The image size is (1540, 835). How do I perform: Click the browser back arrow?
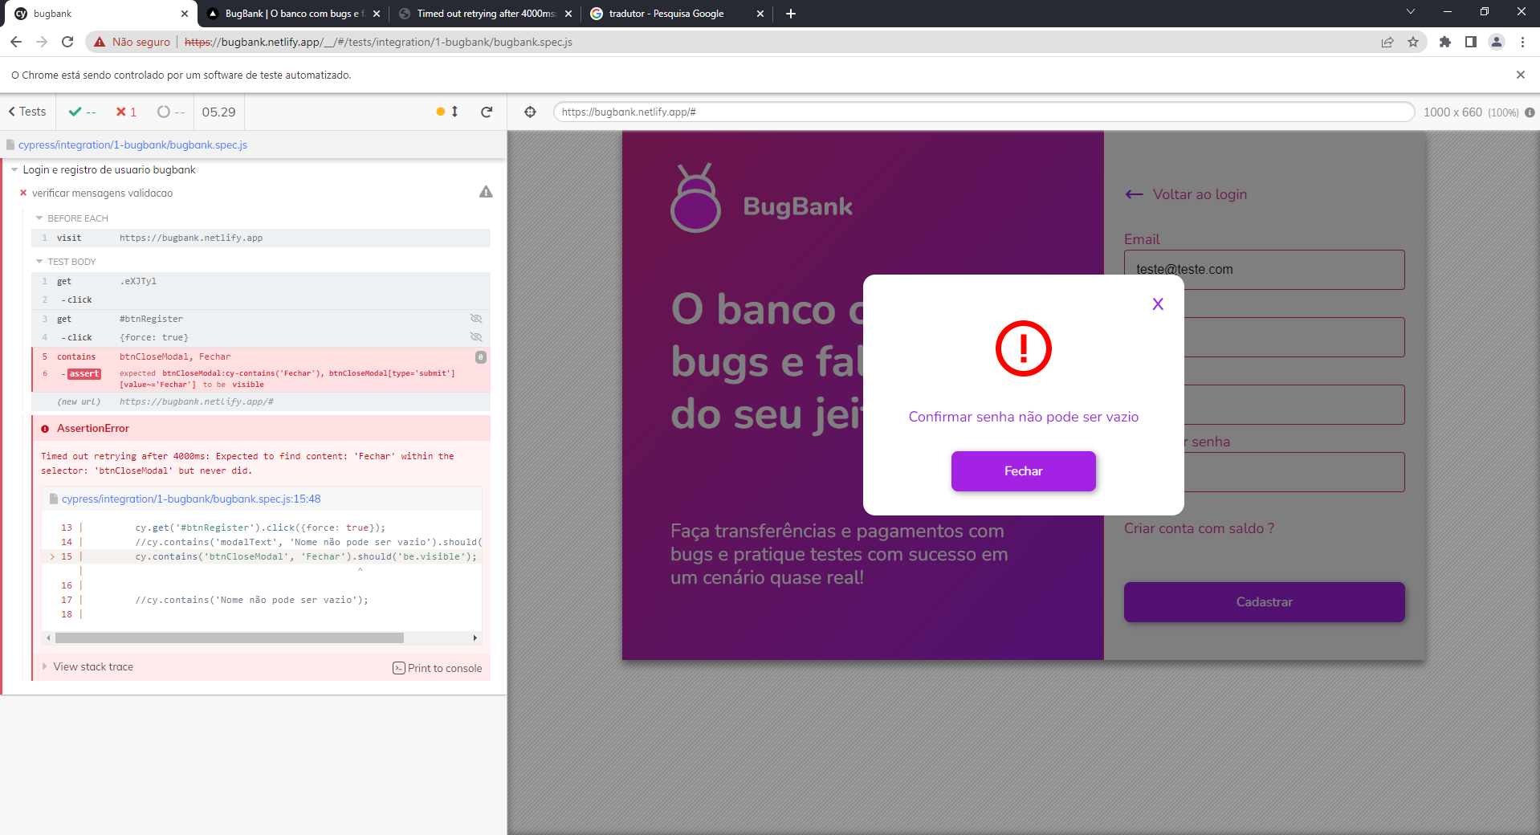(16, 42)
